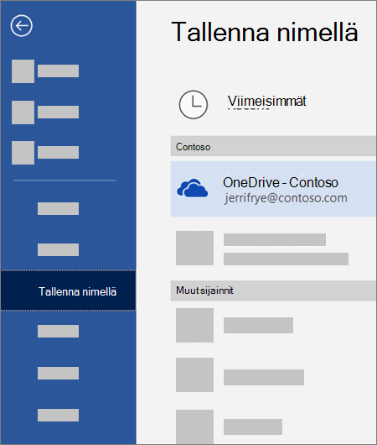The height and width of the screenshot is (445, 377).
Task: Open the Viimeisimmät clock icon
Action: (x=194, y=104)
